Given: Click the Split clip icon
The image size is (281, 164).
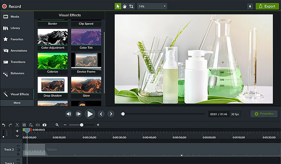Looking at the screenshot, I should [37, 125].
